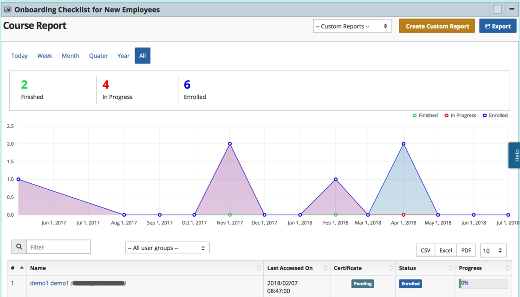
Task: Toggle the Enrolled series in chart legend
Action: pyautogui.click(x=495, y=116)
